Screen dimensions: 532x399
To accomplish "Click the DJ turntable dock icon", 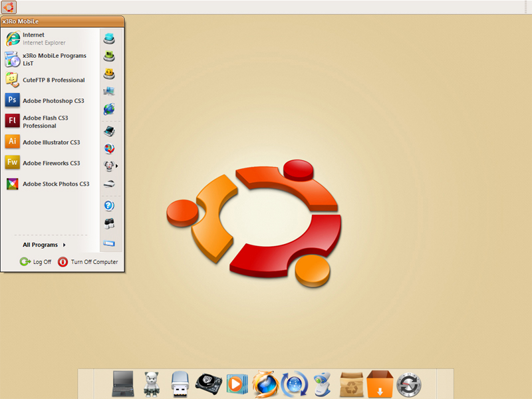I will point(209,384).
